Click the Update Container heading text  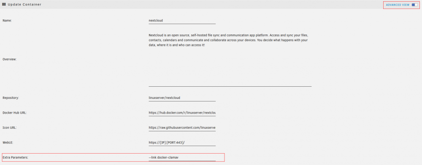(24, 5)
